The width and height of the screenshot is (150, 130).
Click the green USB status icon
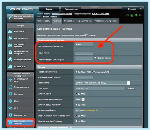tap(136, 15)
